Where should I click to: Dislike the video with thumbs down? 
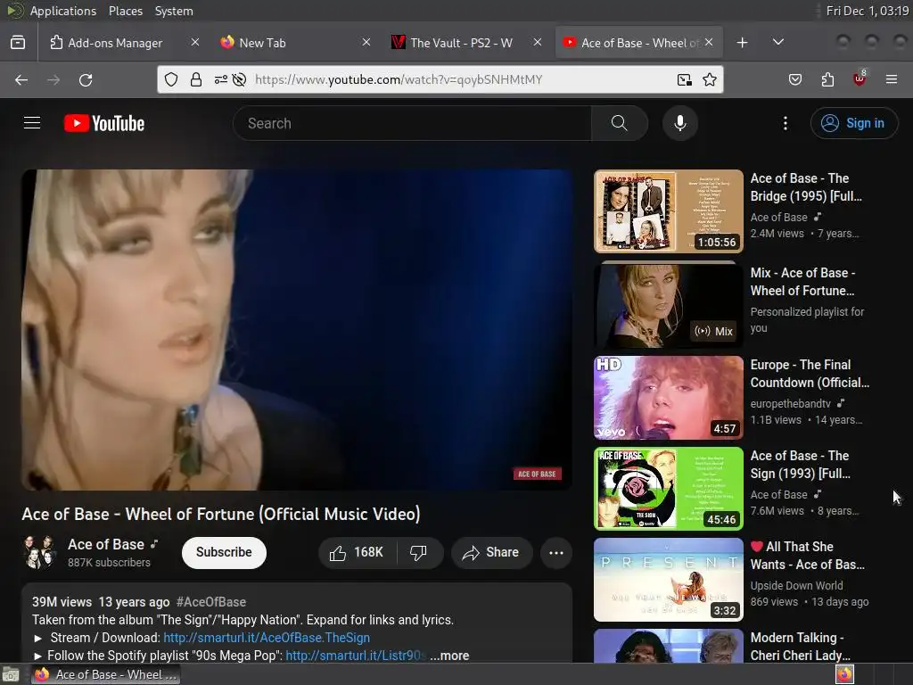[x=419, y=552]
